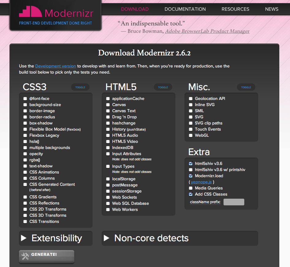The width and height of the screenshot is (290, 267).
Task: Enable the Canvas Text checkbox
Action: [108, 111]
